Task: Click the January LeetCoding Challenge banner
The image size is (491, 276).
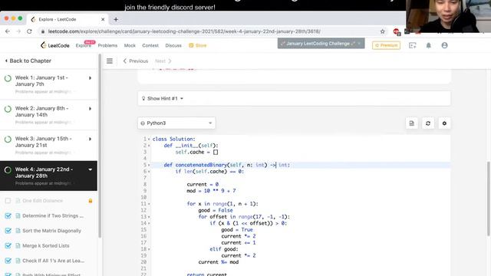Action: 321,44
